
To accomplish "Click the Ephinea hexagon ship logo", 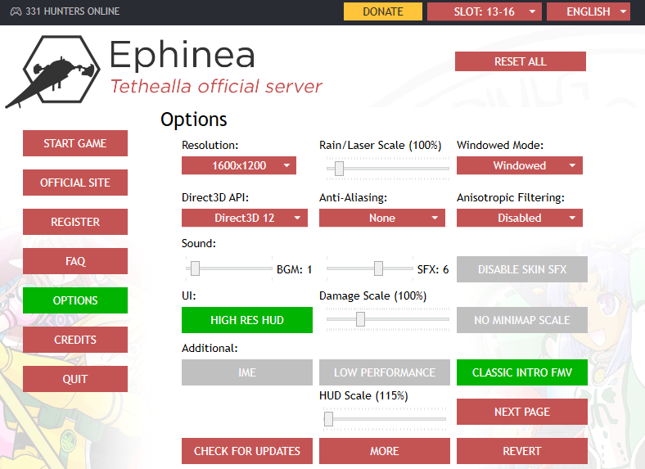I will (x=52, y=71).
